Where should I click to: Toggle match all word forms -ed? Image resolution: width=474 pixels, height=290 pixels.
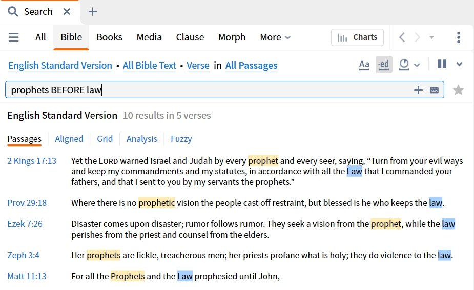pos(384,65)
